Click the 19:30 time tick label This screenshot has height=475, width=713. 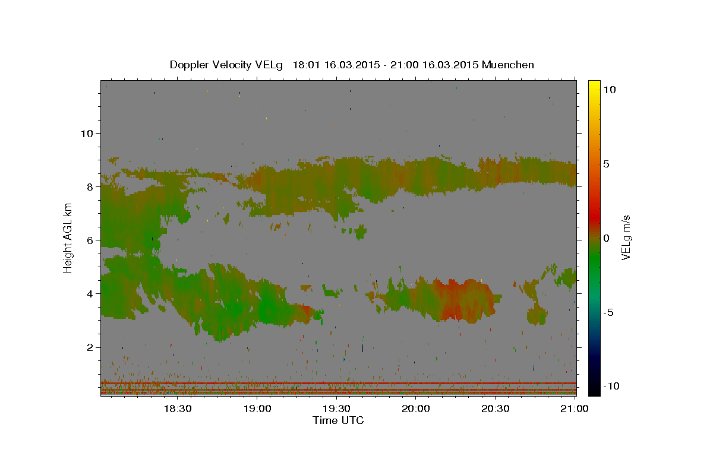coord(336,408)
